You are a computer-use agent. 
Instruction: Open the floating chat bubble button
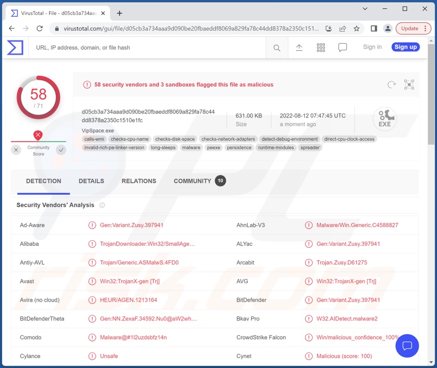[407, 346]
